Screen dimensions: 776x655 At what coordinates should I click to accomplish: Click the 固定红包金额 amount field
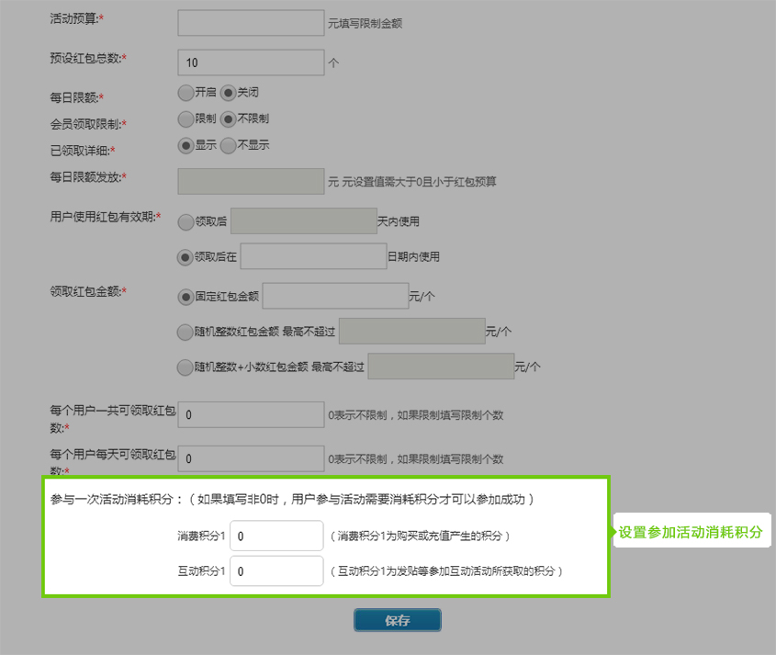pos(335,296)
